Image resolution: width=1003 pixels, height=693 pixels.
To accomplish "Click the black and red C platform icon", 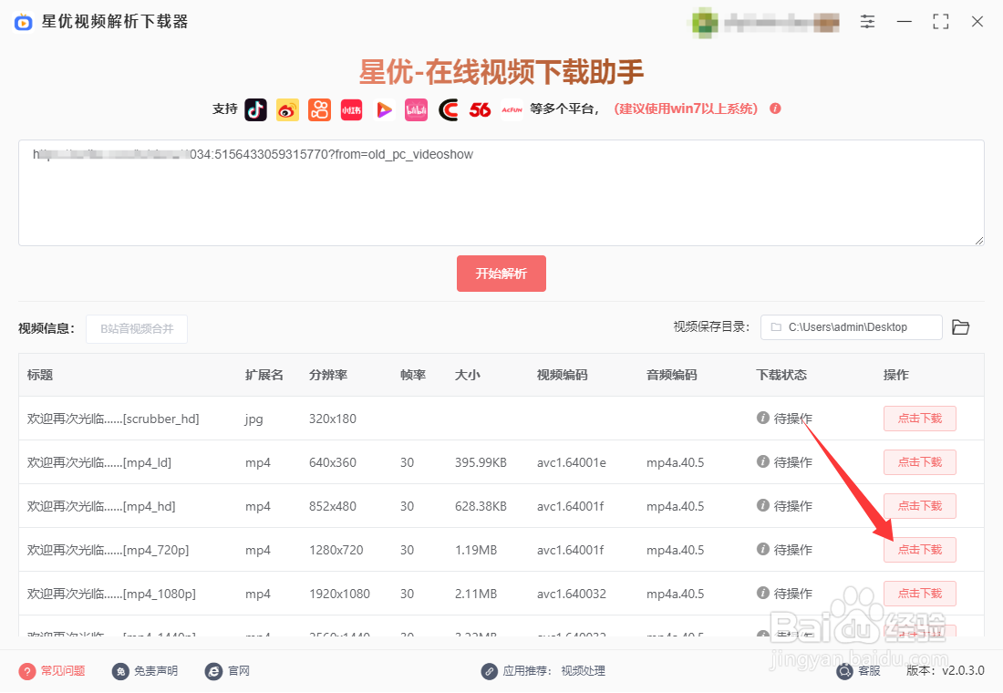I will (449, 110).
